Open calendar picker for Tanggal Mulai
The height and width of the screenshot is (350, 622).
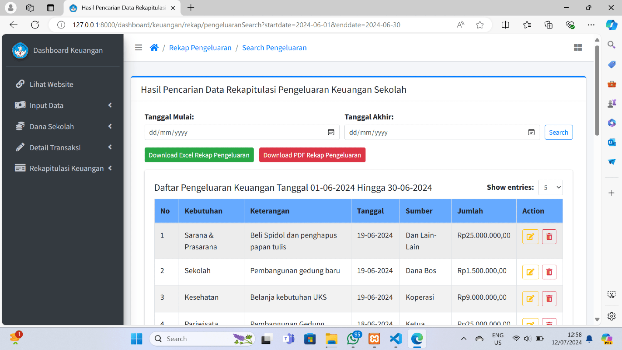pos(331,132)
